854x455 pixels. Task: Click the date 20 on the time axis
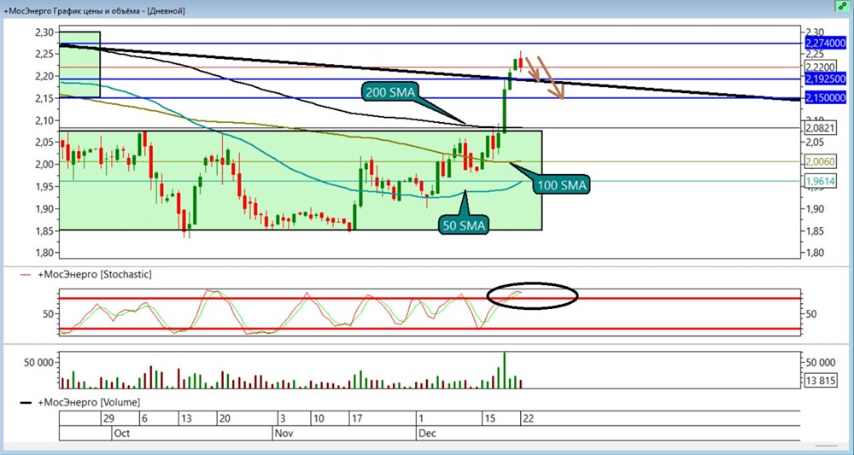click(225, 418)
